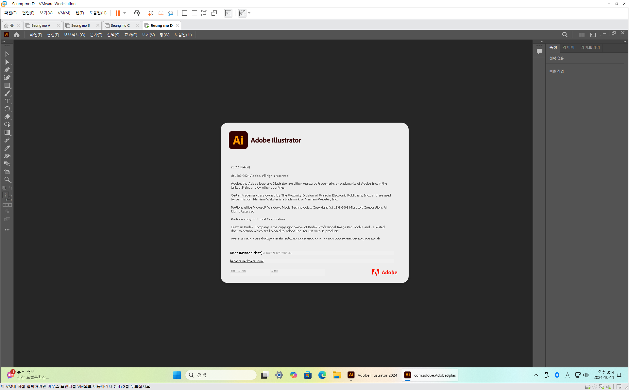Show hidden system tray icons chevron

(536, 375)
